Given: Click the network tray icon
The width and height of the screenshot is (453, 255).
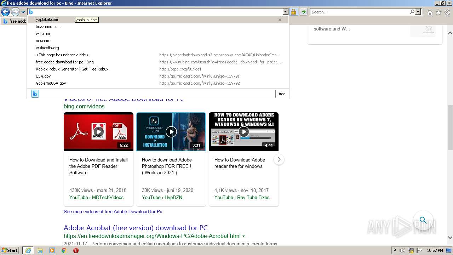Looking at the screenshot, I should (411, 250).
